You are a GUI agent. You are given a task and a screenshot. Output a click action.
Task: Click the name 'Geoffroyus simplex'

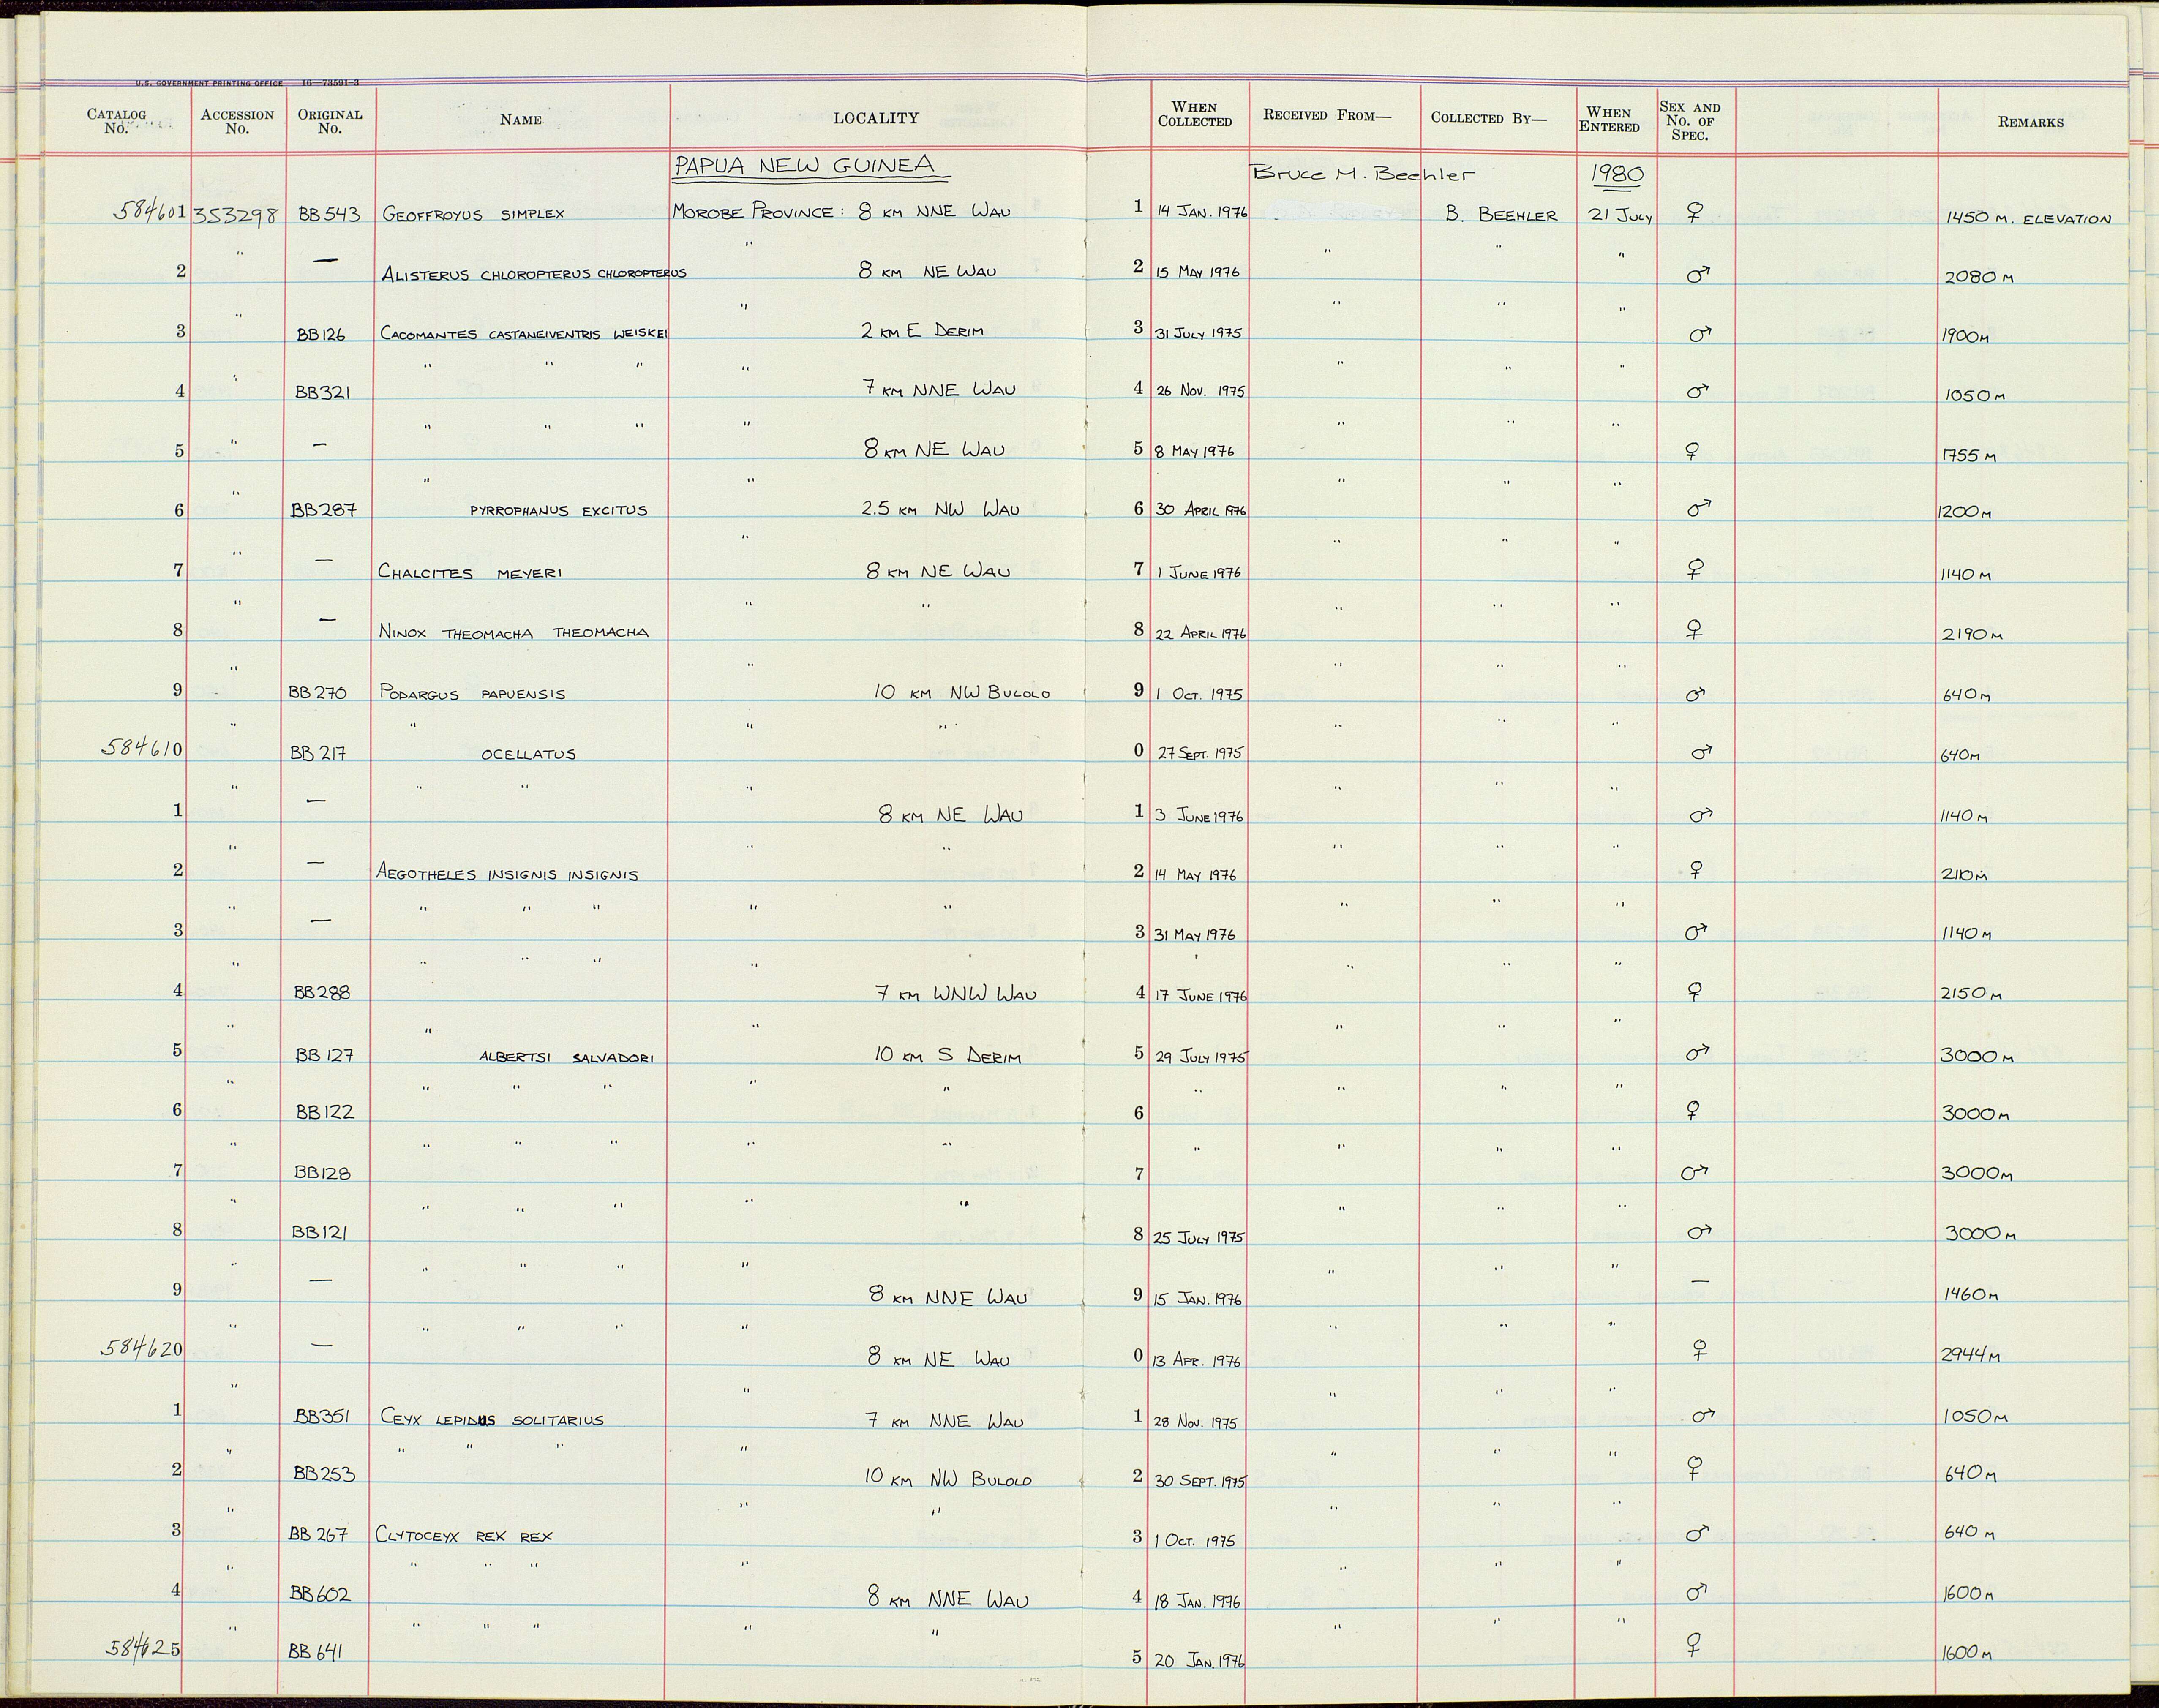473,214
